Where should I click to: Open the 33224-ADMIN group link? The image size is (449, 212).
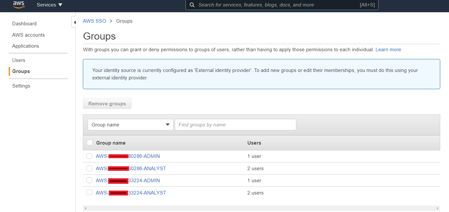[x=128, y=181]
